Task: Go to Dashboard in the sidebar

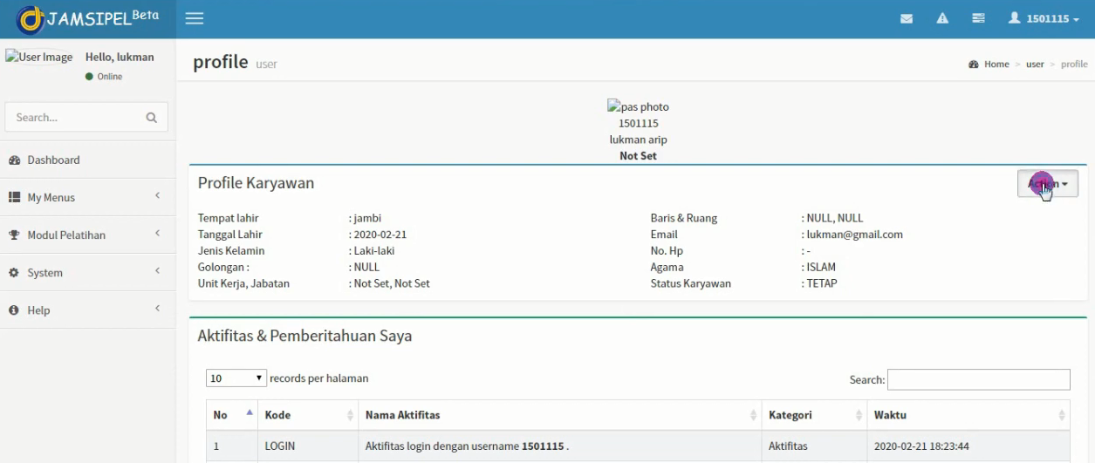Action: coord(53,160)
